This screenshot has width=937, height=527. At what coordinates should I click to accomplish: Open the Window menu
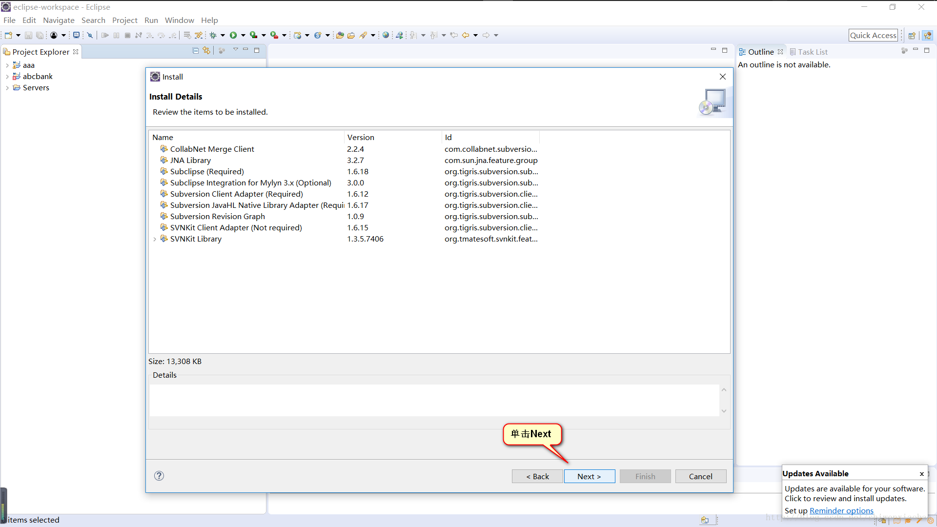coord(179,20)
